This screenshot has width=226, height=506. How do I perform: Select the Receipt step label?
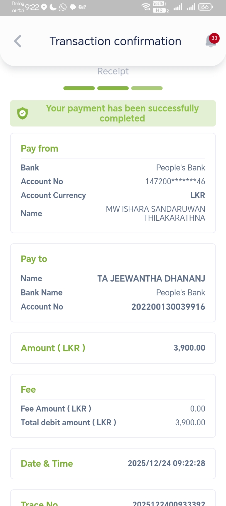pos(113,71)
